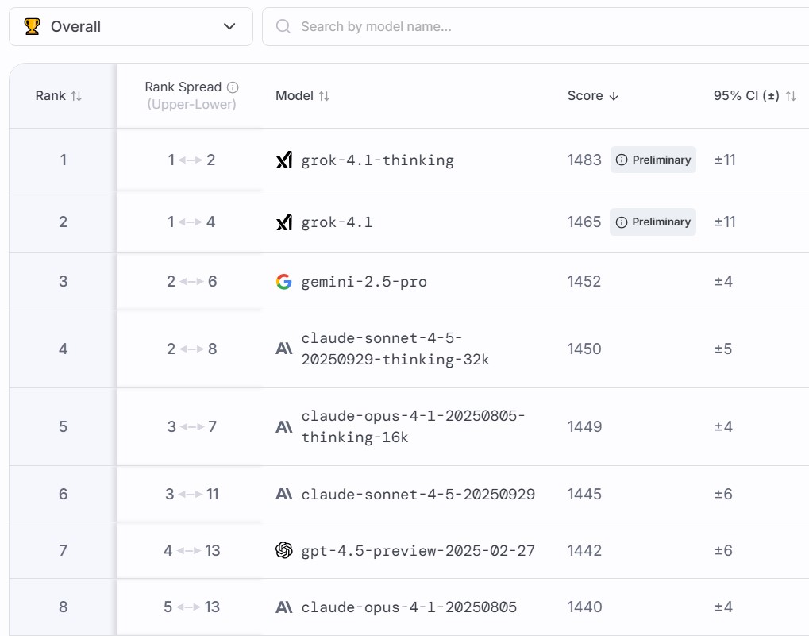Click the trophy icon in the Overall selector

coord(33,26)
